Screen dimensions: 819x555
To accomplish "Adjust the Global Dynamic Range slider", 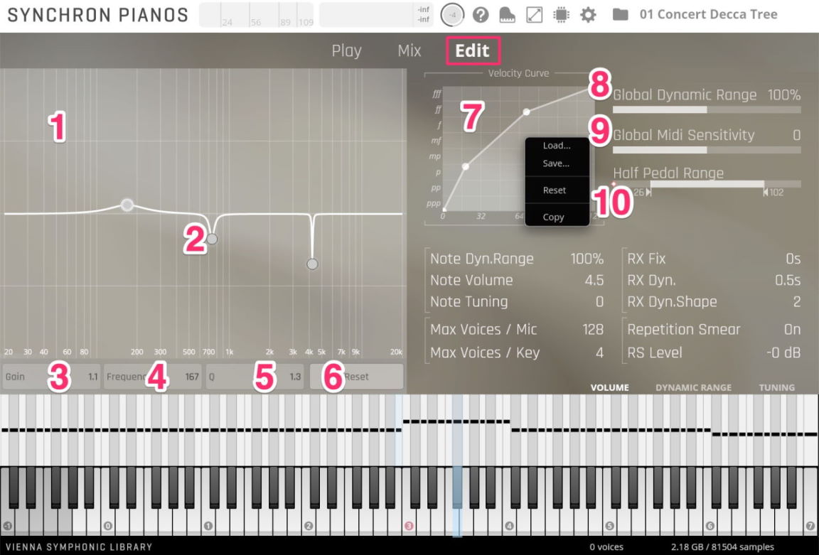I will pos(707,109).
